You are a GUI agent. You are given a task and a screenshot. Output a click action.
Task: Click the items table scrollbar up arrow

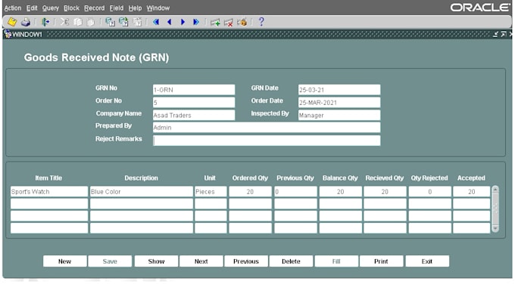495,189
